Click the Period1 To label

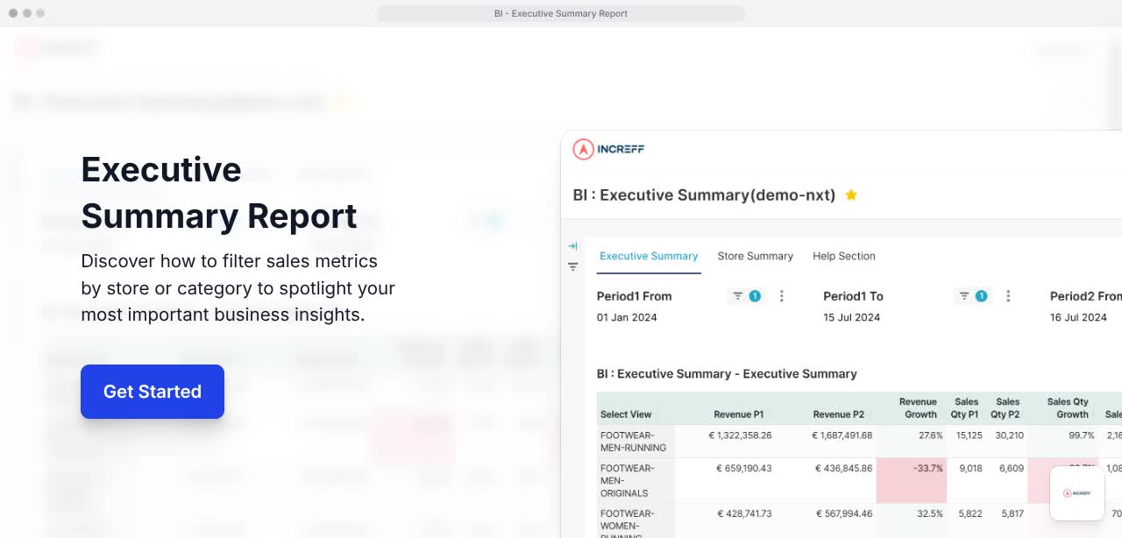pos(853,296)
